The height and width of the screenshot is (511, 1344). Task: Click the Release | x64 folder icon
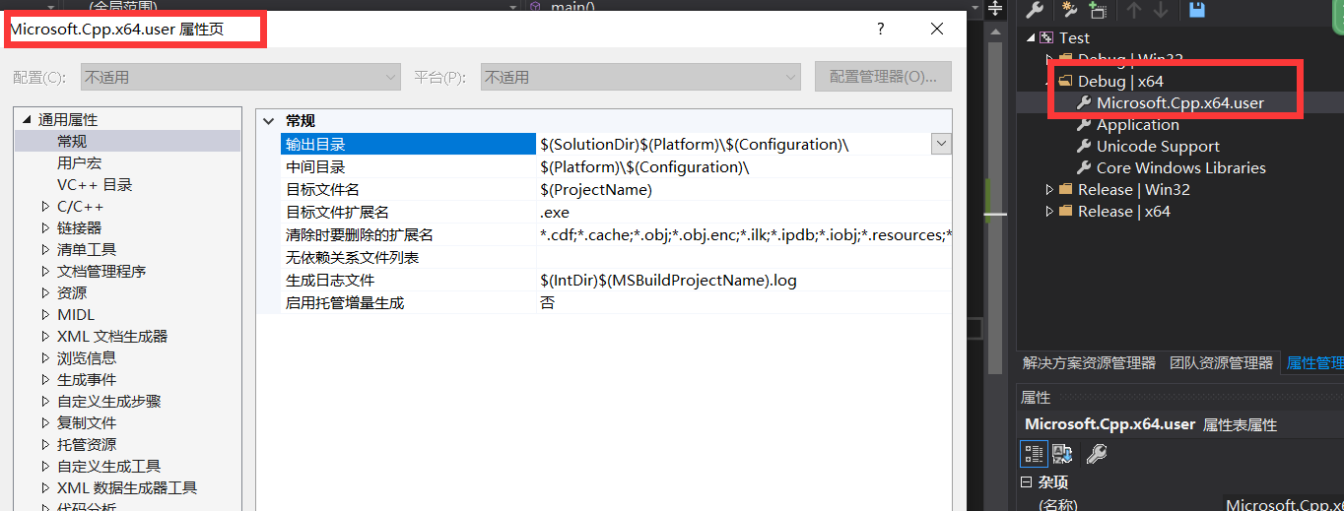tap(1065, 211)
